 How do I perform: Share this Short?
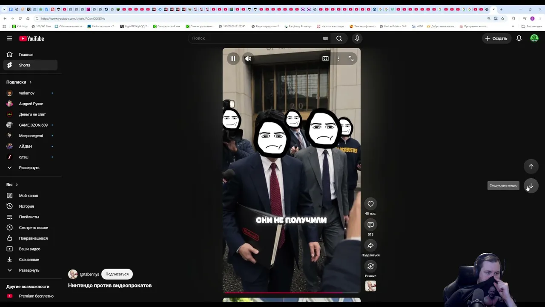(x=370, y=246)
